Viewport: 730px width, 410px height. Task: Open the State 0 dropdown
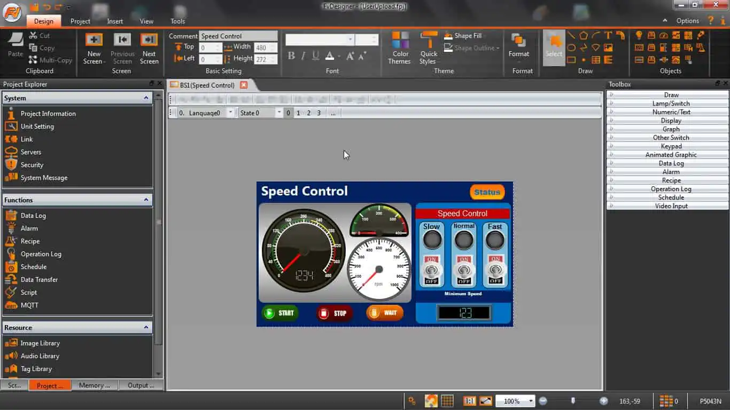click(x=278, y=113)
